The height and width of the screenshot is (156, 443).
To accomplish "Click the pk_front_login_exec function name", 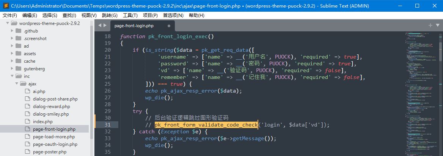I will coord(178,37).
